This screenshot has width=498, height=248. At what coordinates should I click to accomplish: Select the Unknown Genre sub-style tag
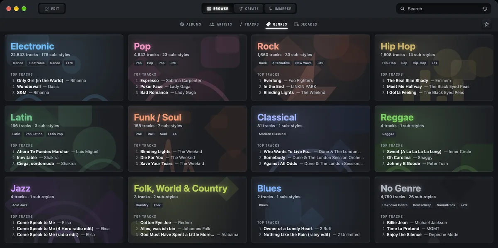point(395,205)
